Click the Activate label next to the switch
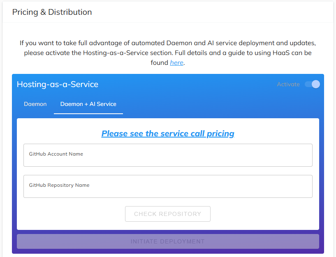The width and height of the screenshot is (336, 257). (x=288, y=84)
